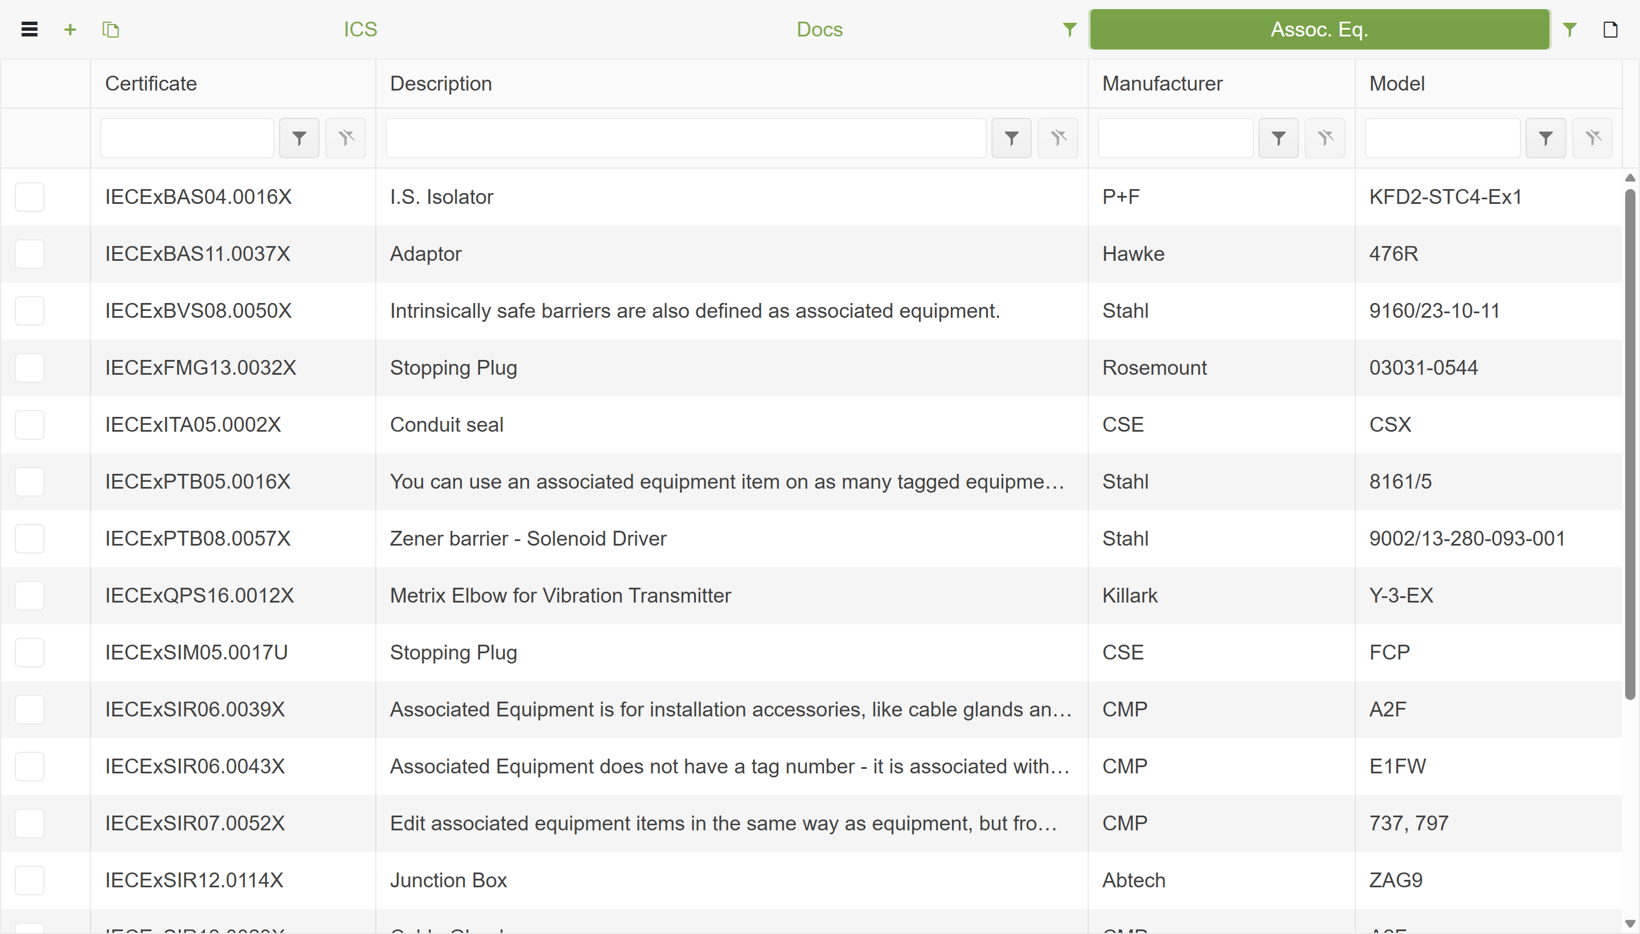Viewport: 1640px width, 934px height.
Task: Click the copy documents icon
Action: (x=111, y=30)
